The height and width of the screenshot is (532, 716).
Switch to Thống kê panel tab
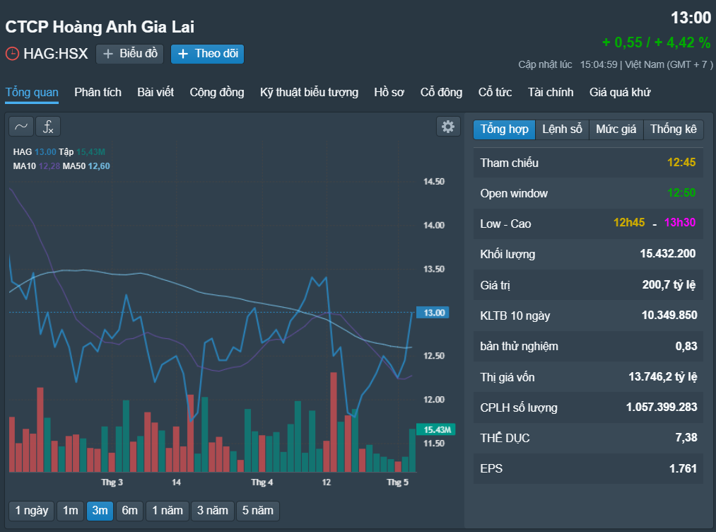point(673,129)
